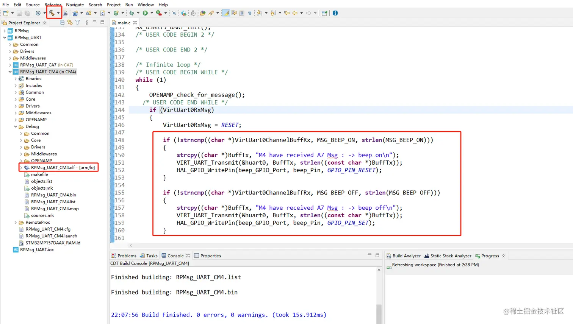Switch to the Tasks tab

(x=149, y=256)
